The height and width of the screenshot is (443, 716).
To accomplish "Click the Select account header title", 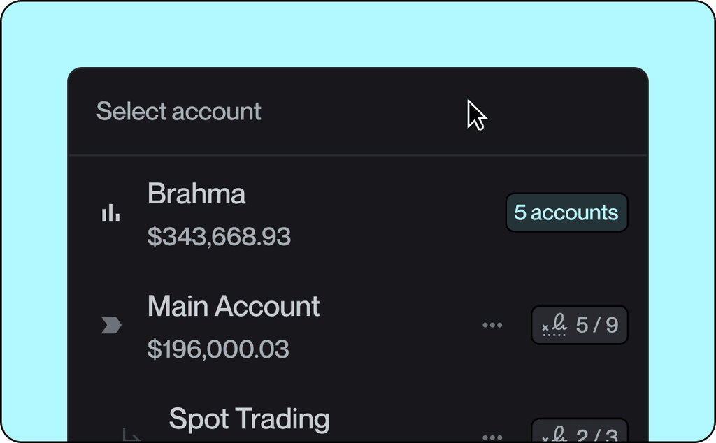I will point(179,110).
